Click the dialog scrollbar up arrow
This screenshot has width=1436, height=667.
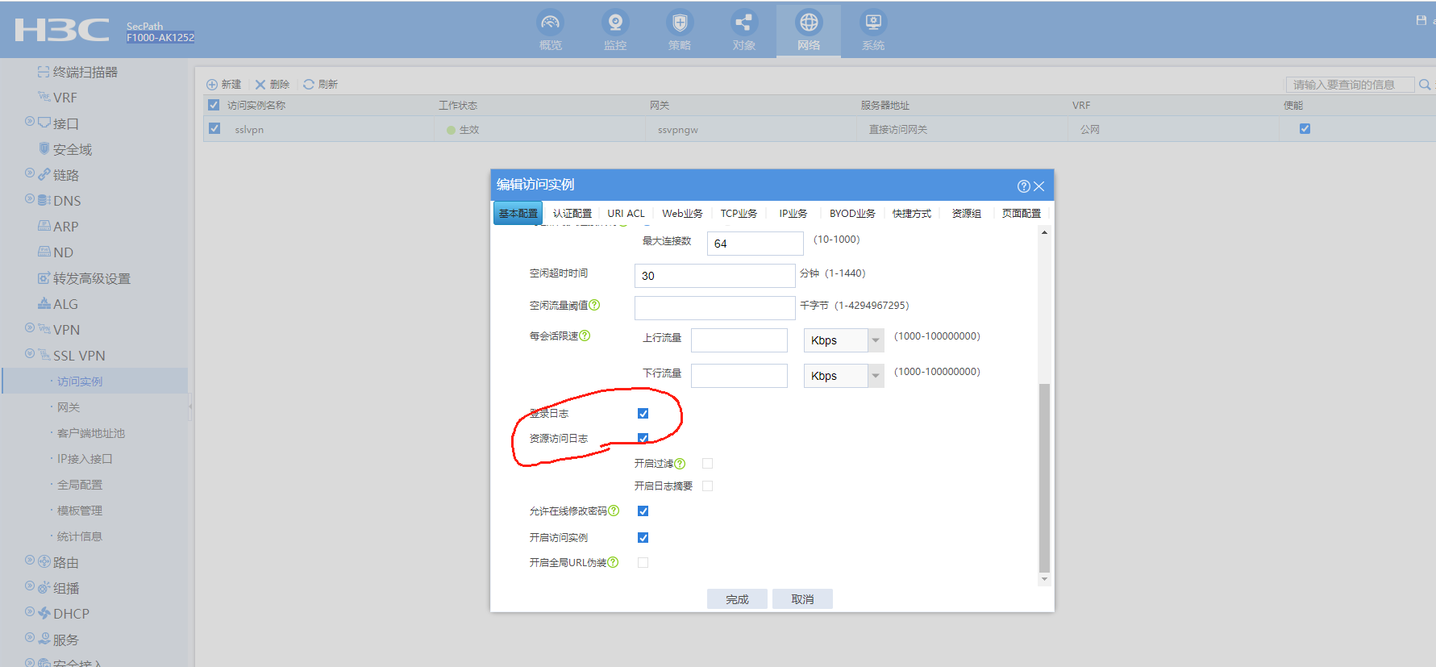pyautogui.click(x=1044, y=232)
